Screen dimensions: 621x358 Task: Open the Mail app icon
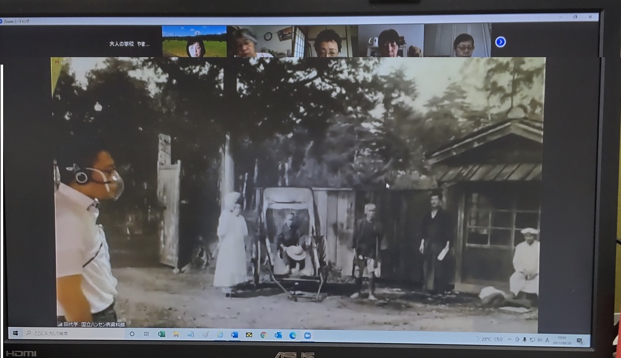pos(249,335)
